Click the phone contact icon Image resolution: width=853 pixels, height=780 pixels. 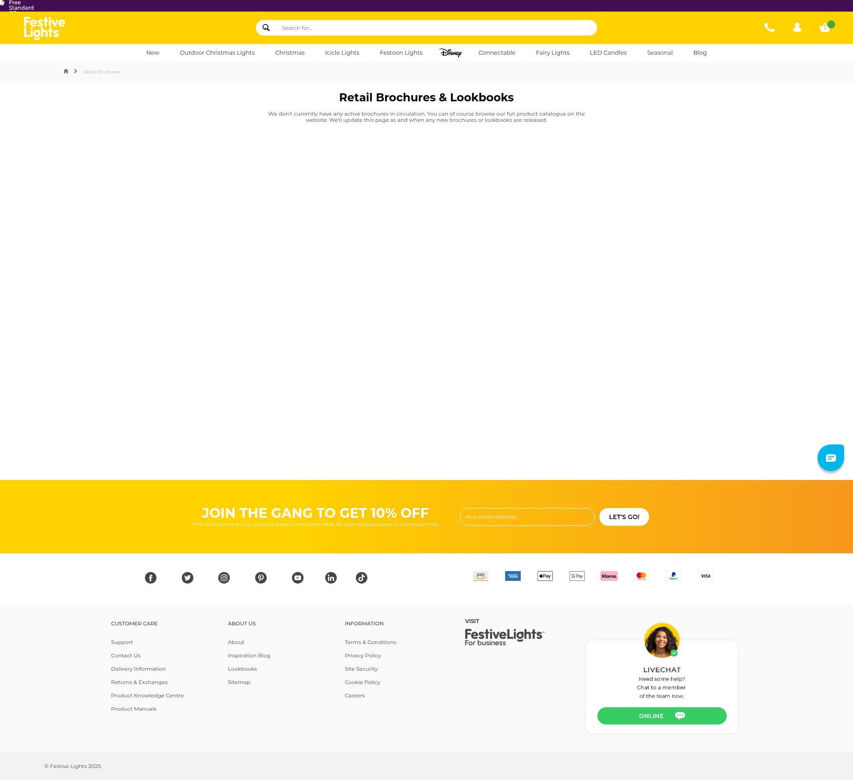coord(769,28)
